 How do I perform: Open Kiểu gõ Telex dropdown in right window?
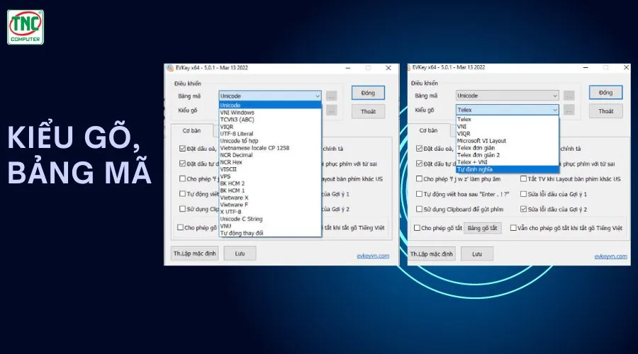coord(507,110)
